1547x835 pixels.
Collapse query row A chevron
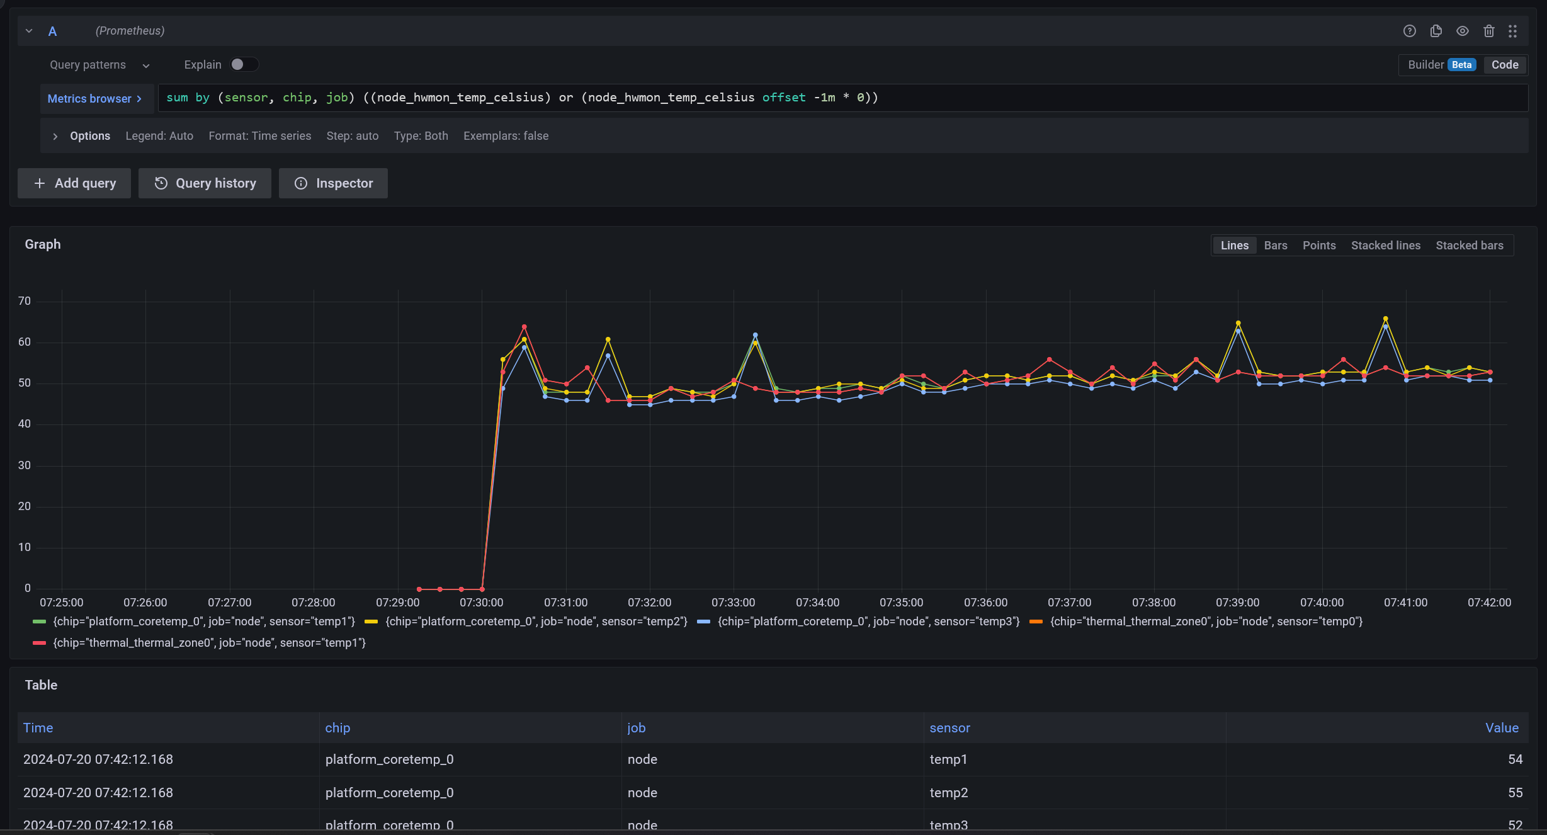click(x=29, y=31)
